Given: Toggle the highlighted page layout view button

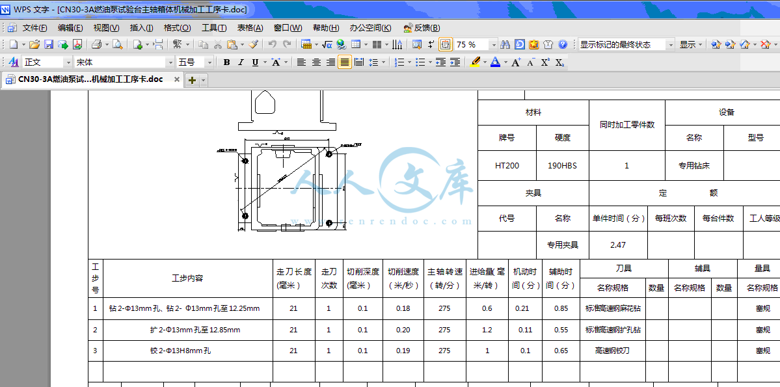Looking at the screenshot, I should [445, 45].
